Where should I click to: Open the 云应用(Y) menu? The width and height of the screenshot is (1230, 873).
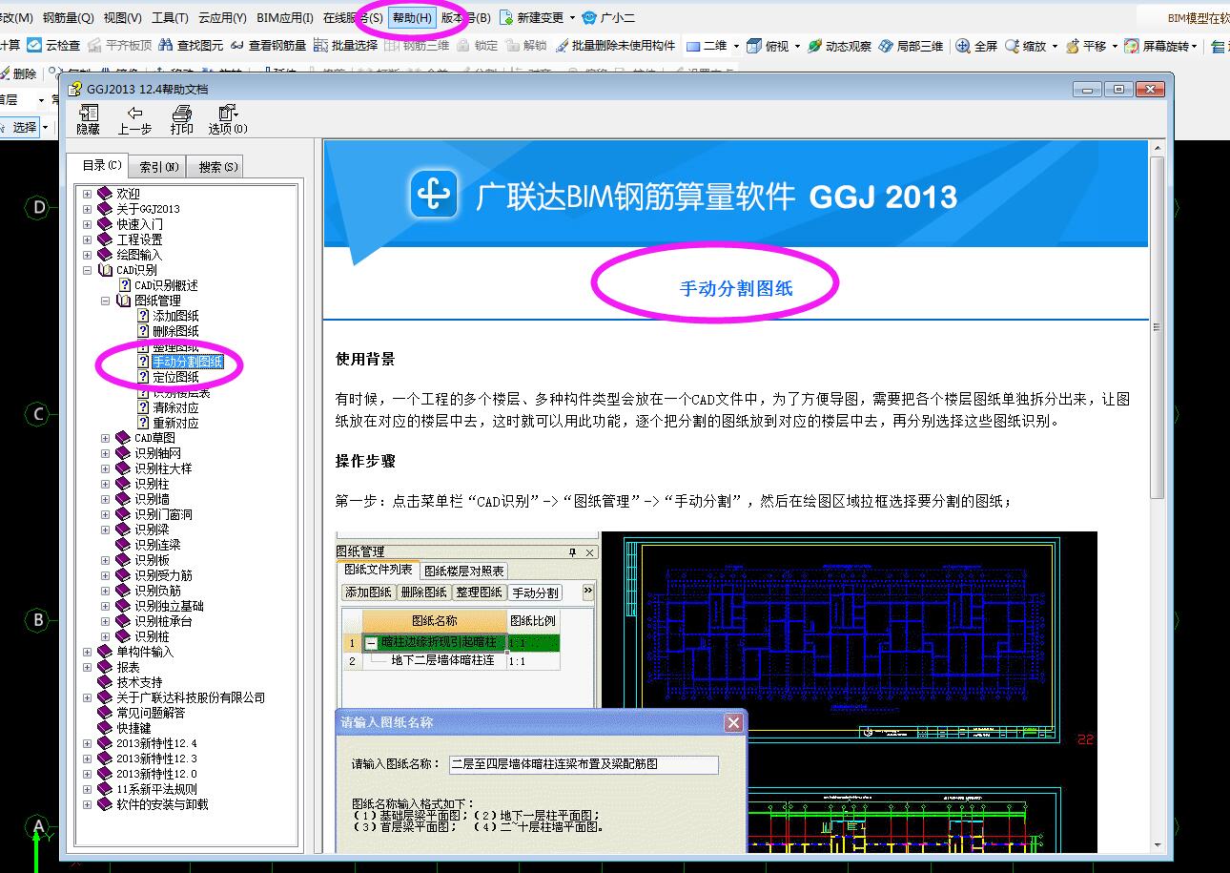point(222,17)
